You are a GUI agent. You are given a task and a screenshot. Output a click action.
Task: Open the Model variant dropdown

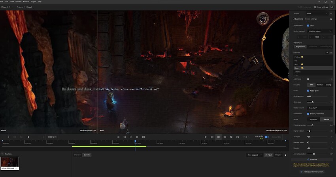coord(320,108)
